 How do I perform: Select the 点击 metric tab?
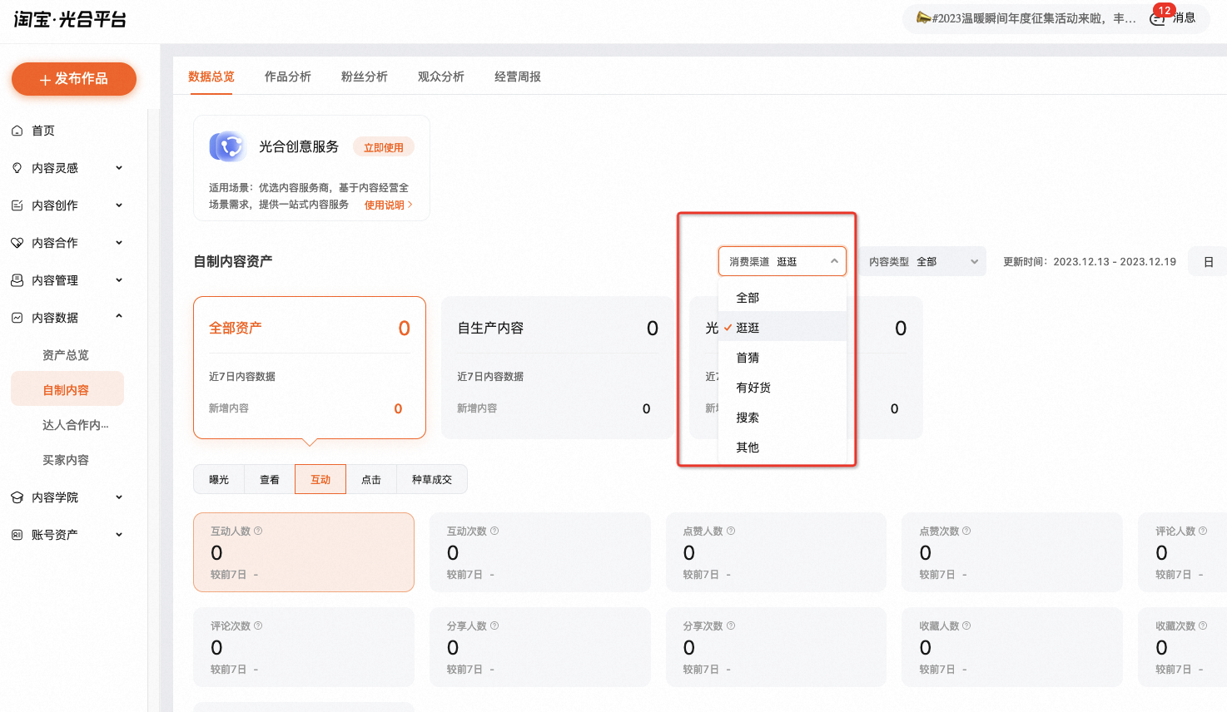click(371, 479)
